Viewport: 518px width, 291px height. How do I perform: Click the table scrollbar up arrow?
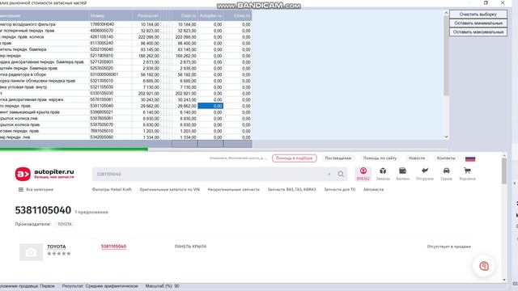tap(446, 13)
